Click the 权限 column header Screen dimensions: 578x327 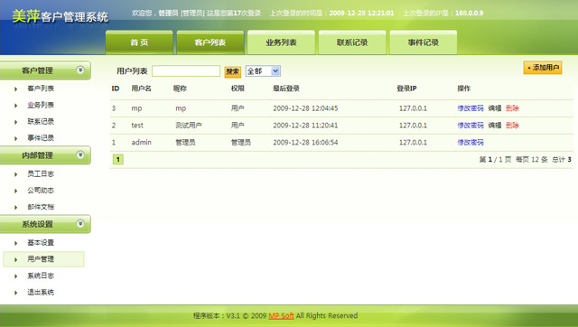pos(238,89)
